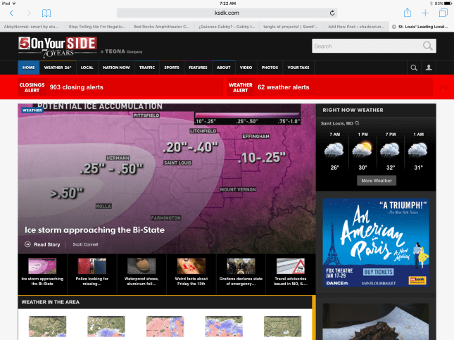The width and height of the screenshot is (454, 340).
Task: Add a new tab with plus icon
Action: coord(425,13)
